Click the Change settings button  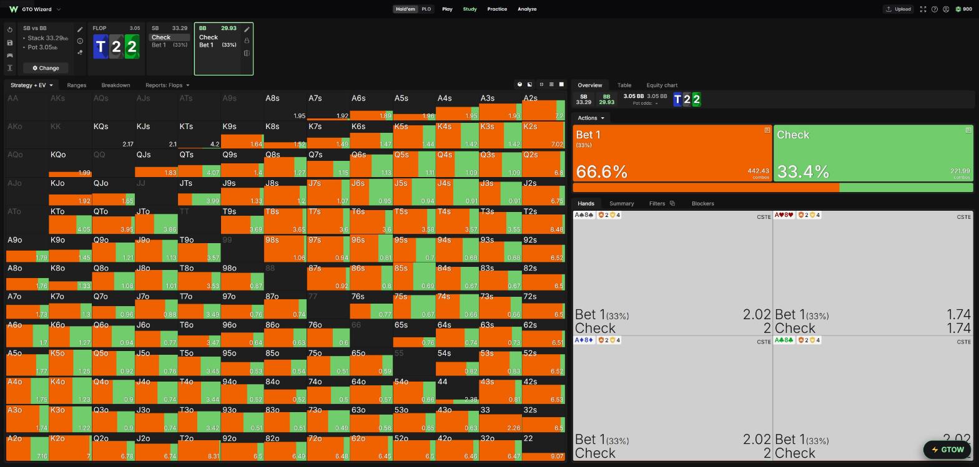pos(46,68)
